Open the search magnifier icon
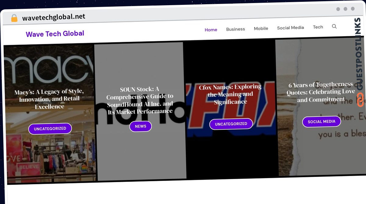Viewport: 366px width, 204px height. coord(334,26)
